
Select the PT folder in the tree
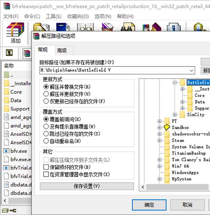(x=174, y=121)
